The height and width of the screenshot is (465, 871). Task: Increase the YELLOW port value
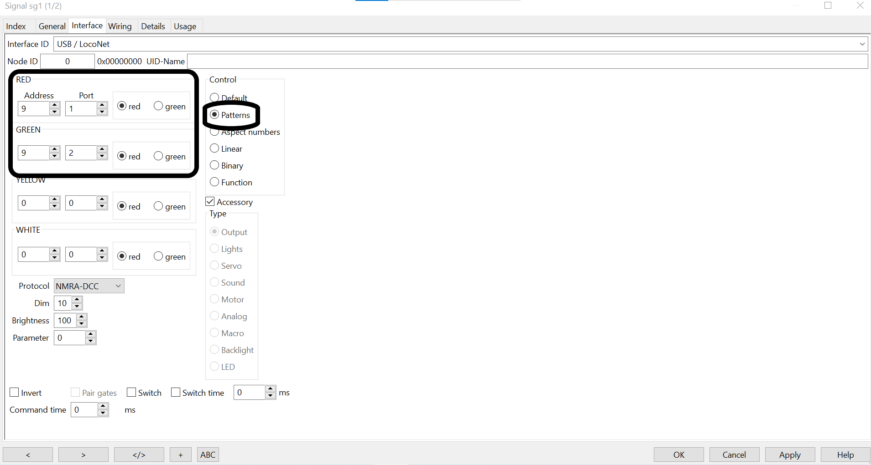[x=102, y=199]
